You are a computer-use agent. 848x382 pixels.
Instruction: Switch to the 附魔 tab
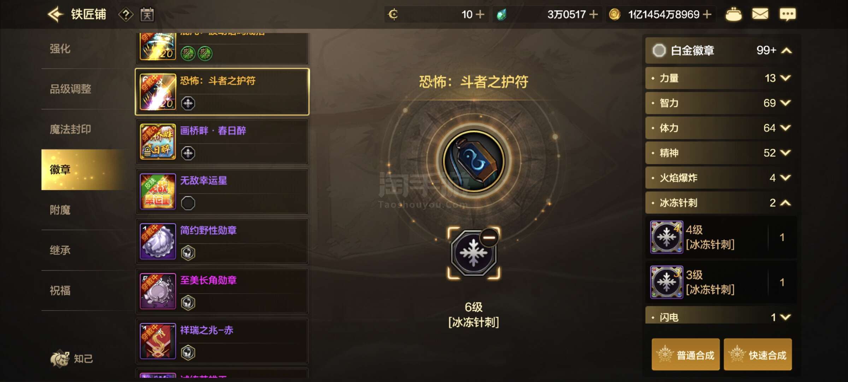tap(60, 210)
